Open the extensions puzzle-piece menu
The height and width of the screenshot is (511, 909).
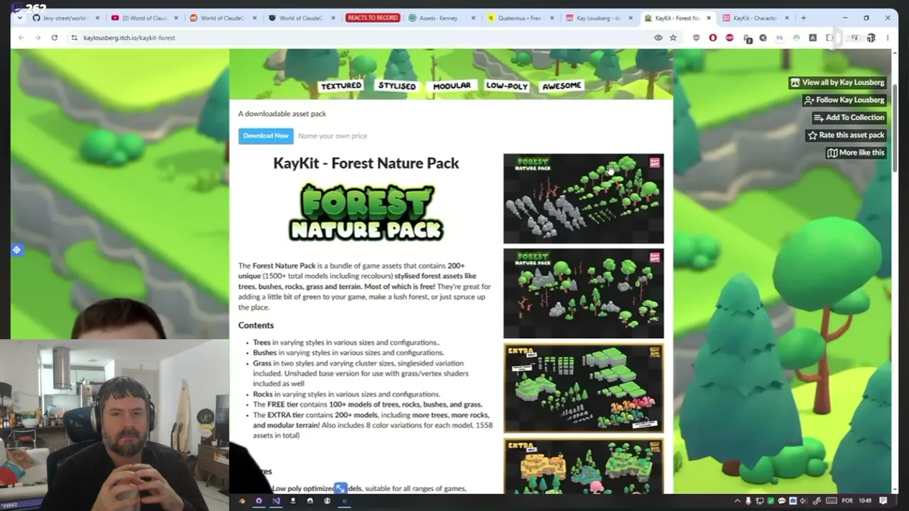pos(829,38)
